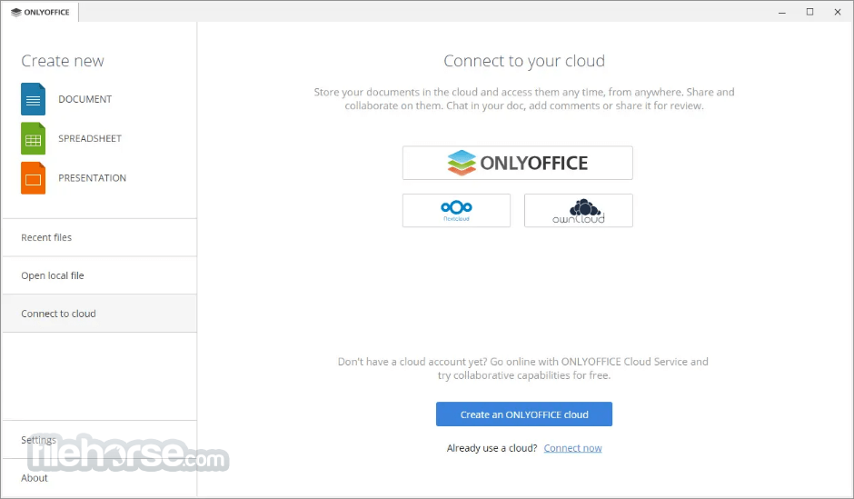Switch to the ONLYOFFICE home tab
Viewport: 854px width, 499px height.
coord(40,12)
